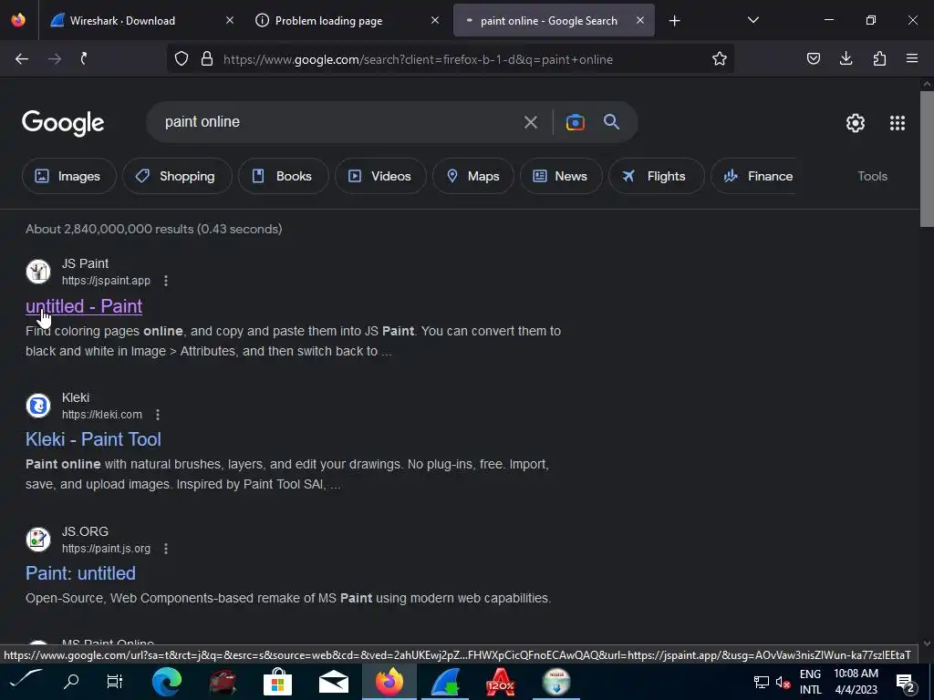Select the paint online Google Search tab
934x700 pixels.
pyautogui.click(x=554, y=20)
